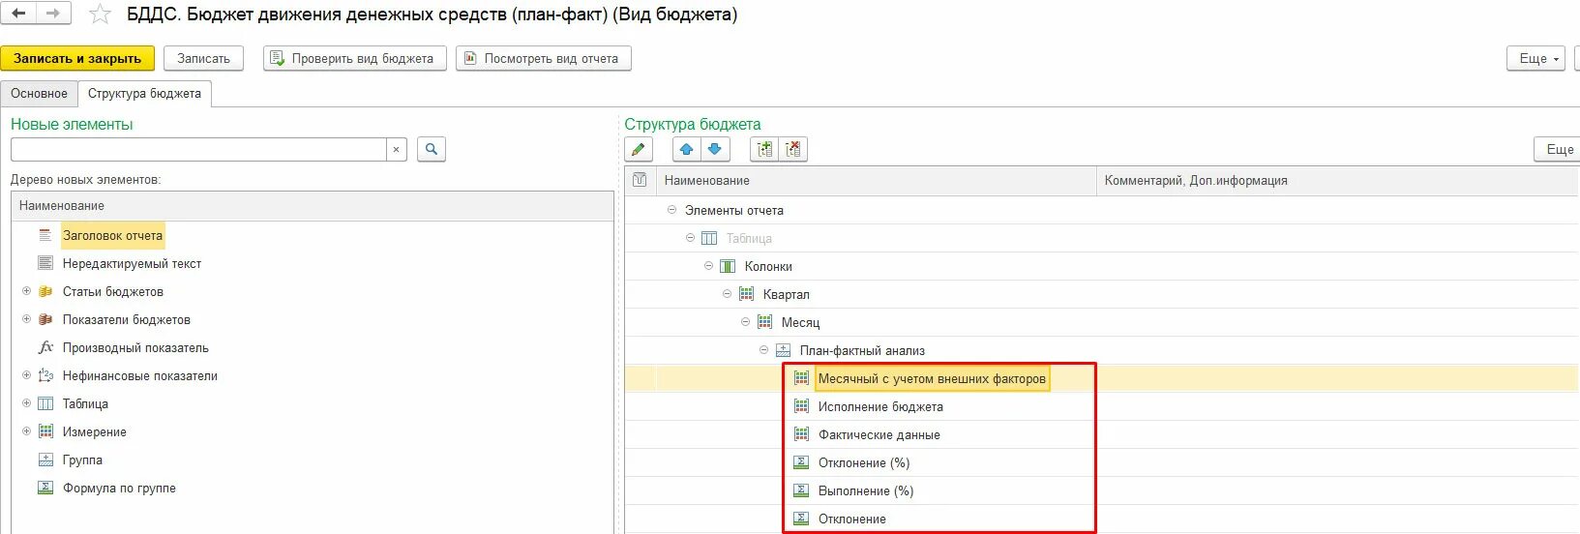Collapse the План-фактный анализ node
This screenshot has width=1580, height=534.
(763, 350)
